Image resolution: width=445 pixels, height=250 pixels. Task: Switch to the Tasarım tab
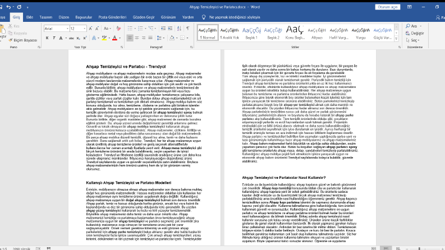[x=45, y=17]
